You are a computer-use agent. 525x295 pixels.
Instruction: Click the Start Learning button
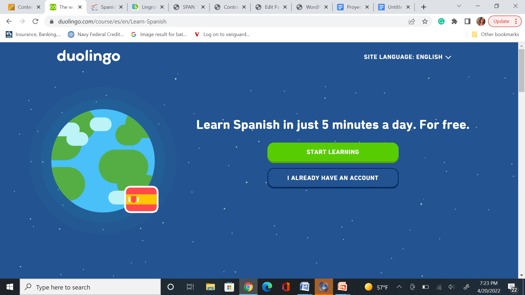[333, 152]
